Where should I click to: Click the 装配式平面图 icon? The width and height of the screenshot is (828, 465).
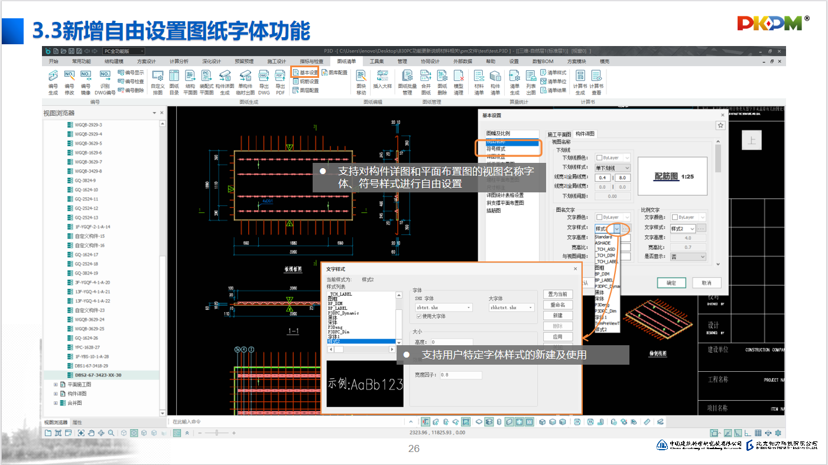[x=206, y=82]
